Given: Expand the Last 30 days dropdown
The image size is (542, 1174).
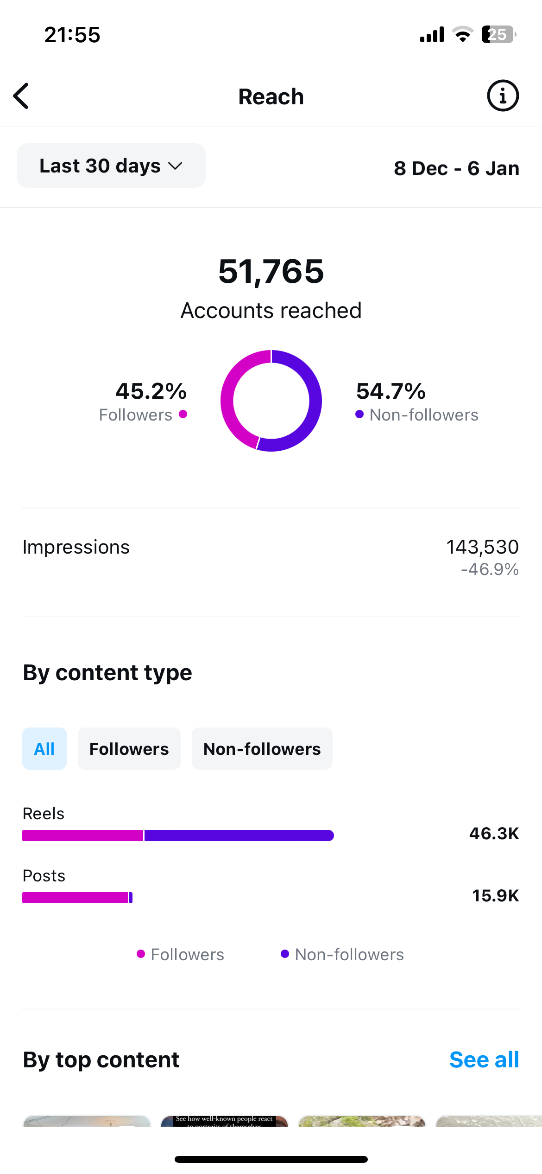Looking at the screenshot, I should coord(111,166).
